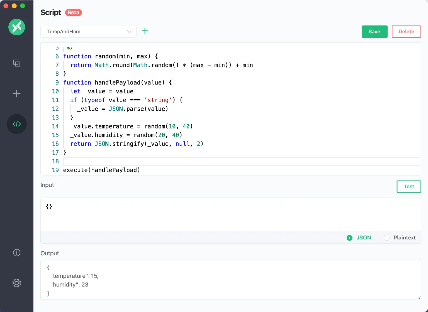Viewport: 428px width, 312px height.
Task: Click the red Delete button
Action: pyautogui.click(x=406, y=31)
